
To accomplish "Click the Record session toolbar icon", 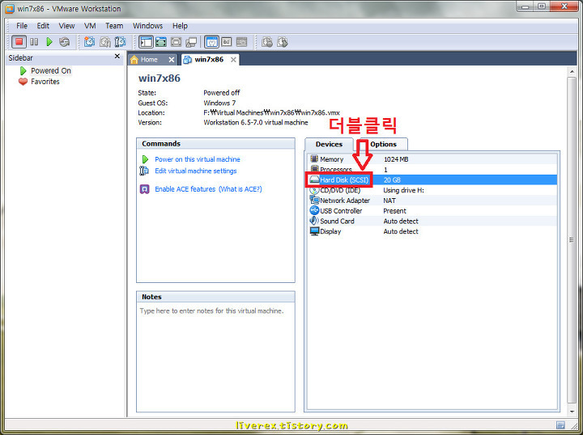I will [x=267, y=41].
